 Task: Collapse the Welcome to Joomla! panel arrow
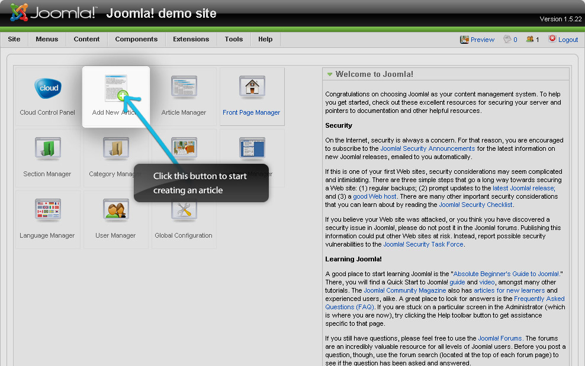tap(330, 74)
